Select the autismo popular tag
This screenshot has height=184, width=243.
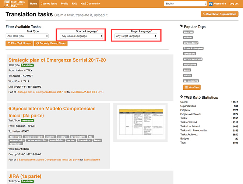point(188,38)
